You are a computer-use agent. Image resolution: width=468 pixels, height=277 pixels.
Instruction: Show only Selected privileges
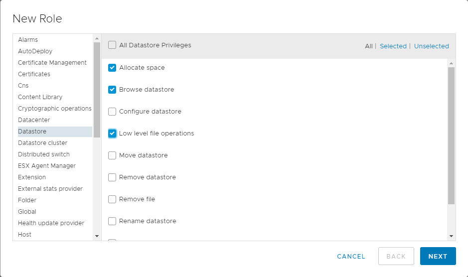click(393, 46)
